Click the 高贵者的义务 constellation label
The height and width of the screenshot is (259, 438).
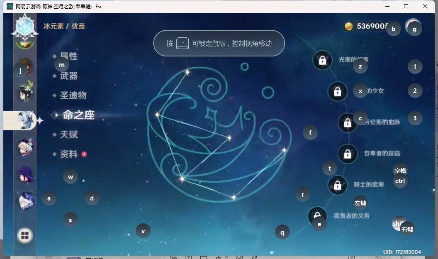pos(352,216)
